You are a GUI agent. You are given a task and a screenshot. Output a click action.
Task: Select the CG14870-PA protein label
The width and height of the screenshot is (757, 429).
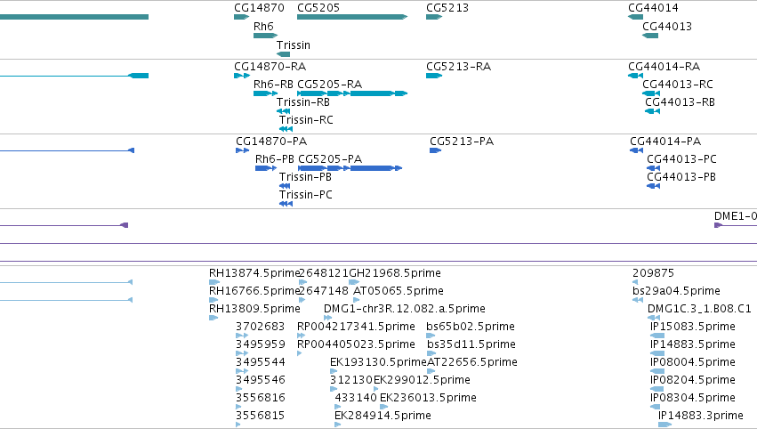[x=271, y=142]
